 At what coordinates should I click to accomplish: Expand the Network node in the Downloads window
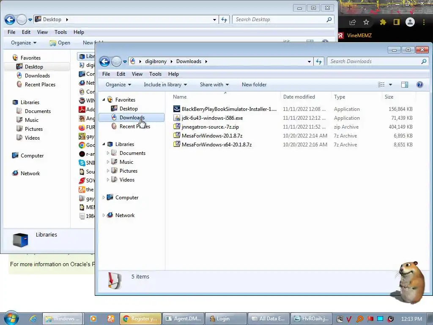pyautogui.click(x=104, y=215)
